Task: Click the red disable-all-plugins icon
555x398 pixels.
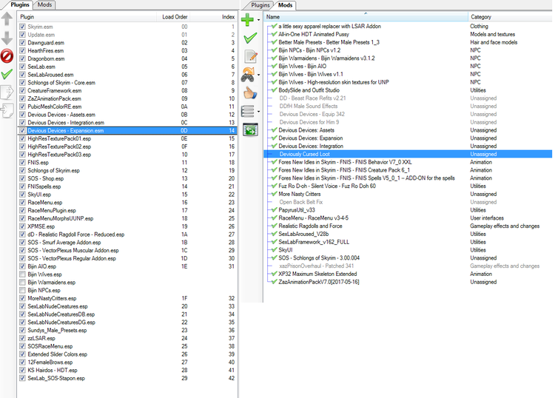Action: pyautogui.click(x=7, y=56)
